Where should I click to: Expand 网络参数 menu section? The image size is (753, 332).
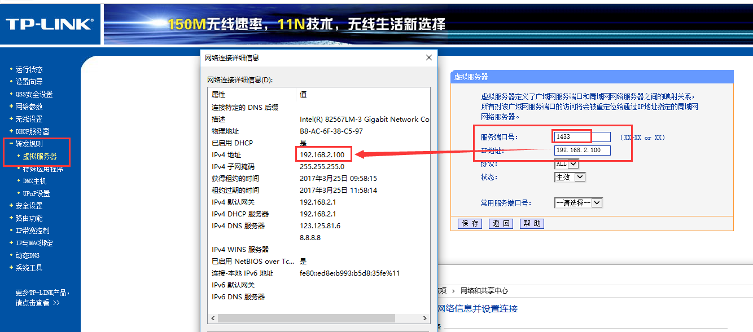[x=29, y=107]
